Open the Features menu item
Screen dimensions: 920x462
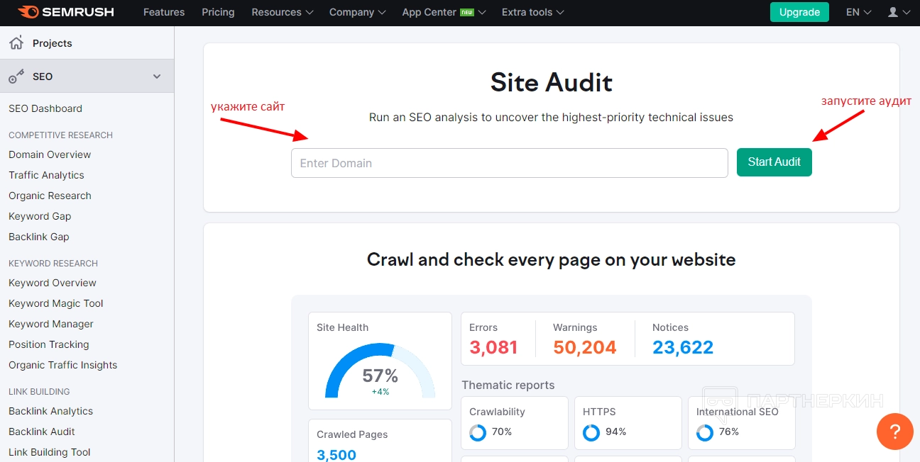point(164,12)
